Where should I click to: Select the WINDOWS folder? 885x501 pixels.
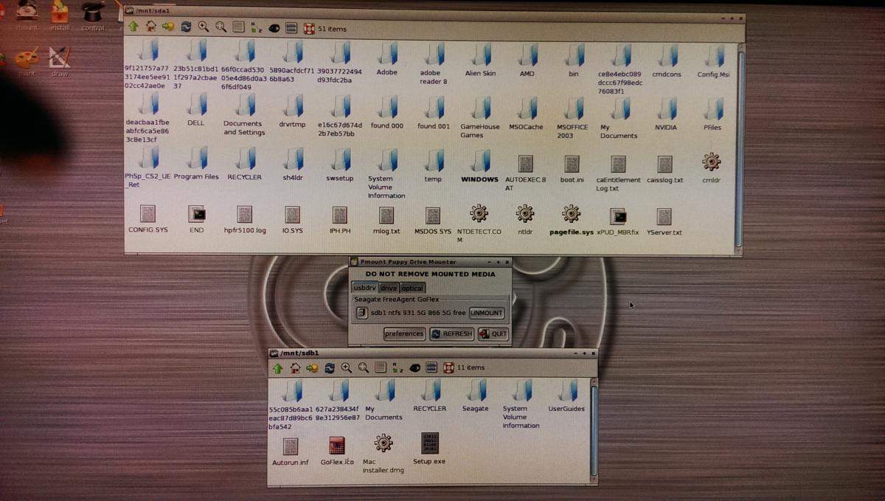480,167
